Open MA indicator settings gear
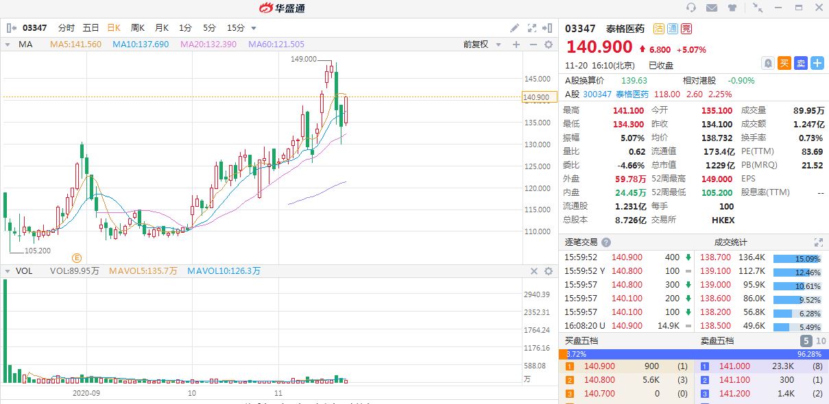829x404 pixels. pos(548,45)
